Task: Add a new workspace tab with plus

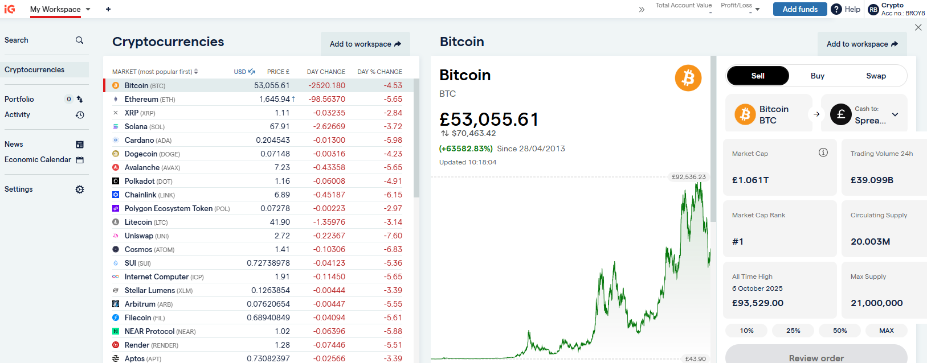Action: (x=108, y=9)
